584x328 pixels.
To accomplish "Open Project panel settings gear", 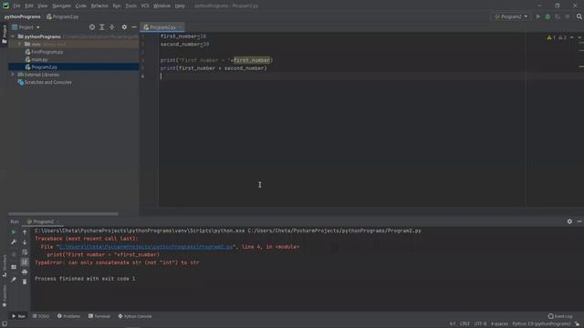I will [124, 27].
